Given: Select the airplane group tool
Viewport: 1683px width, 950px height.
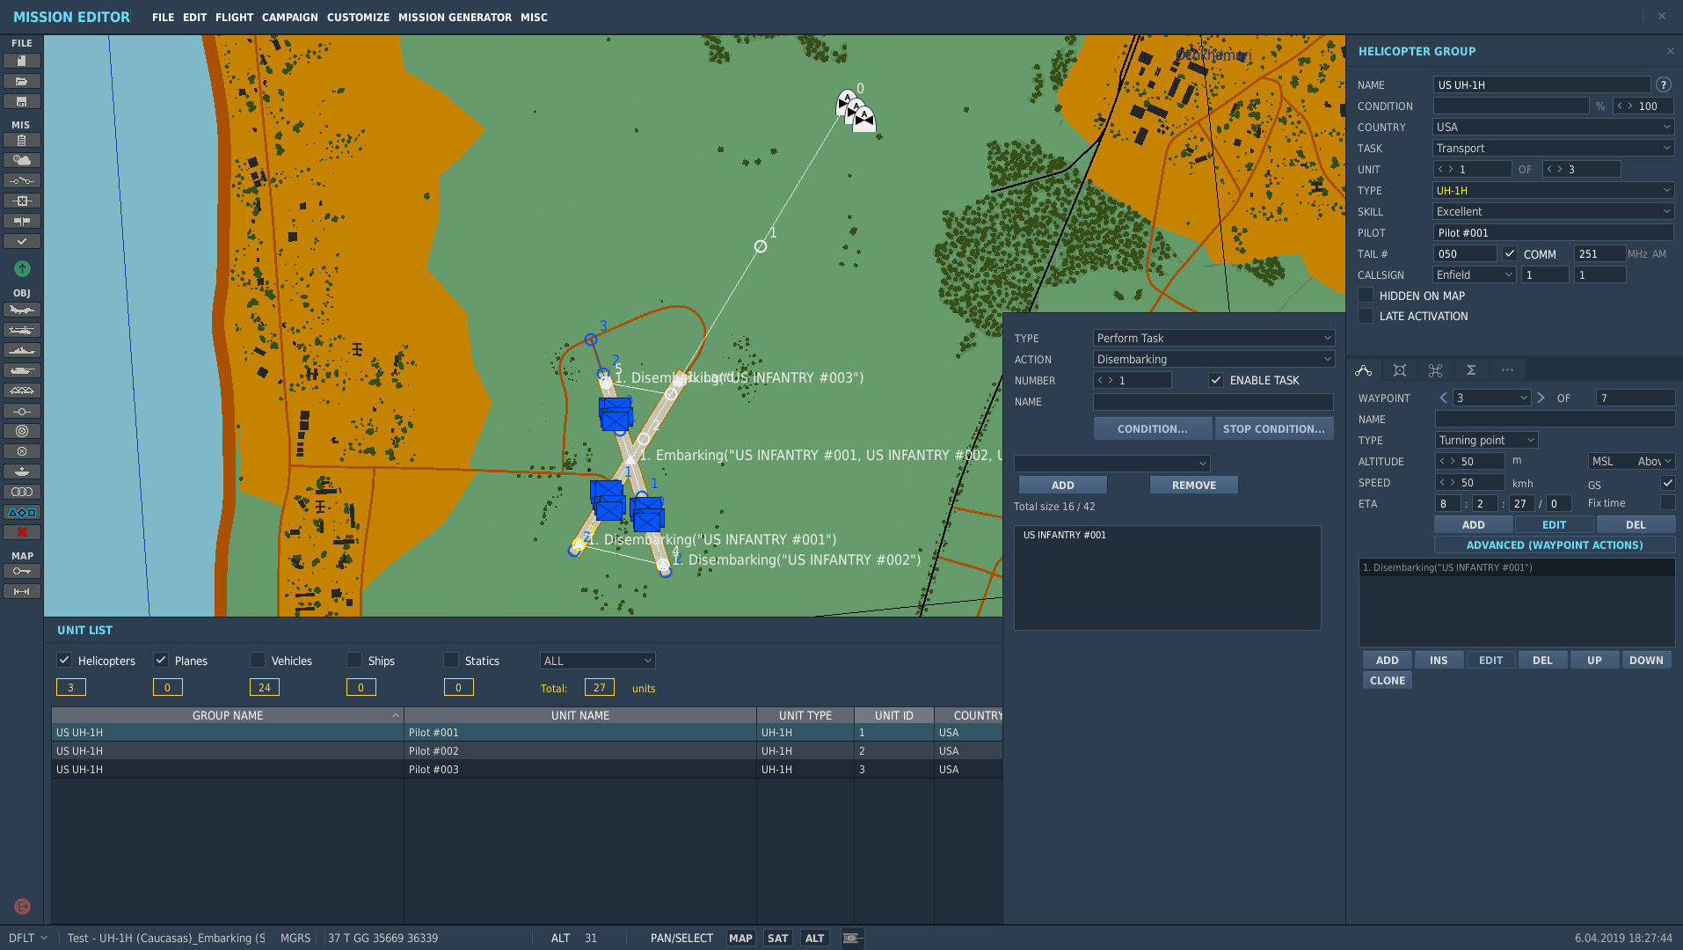Looking at the screenshot, I should pyautogui.click(x=22, y=310).
